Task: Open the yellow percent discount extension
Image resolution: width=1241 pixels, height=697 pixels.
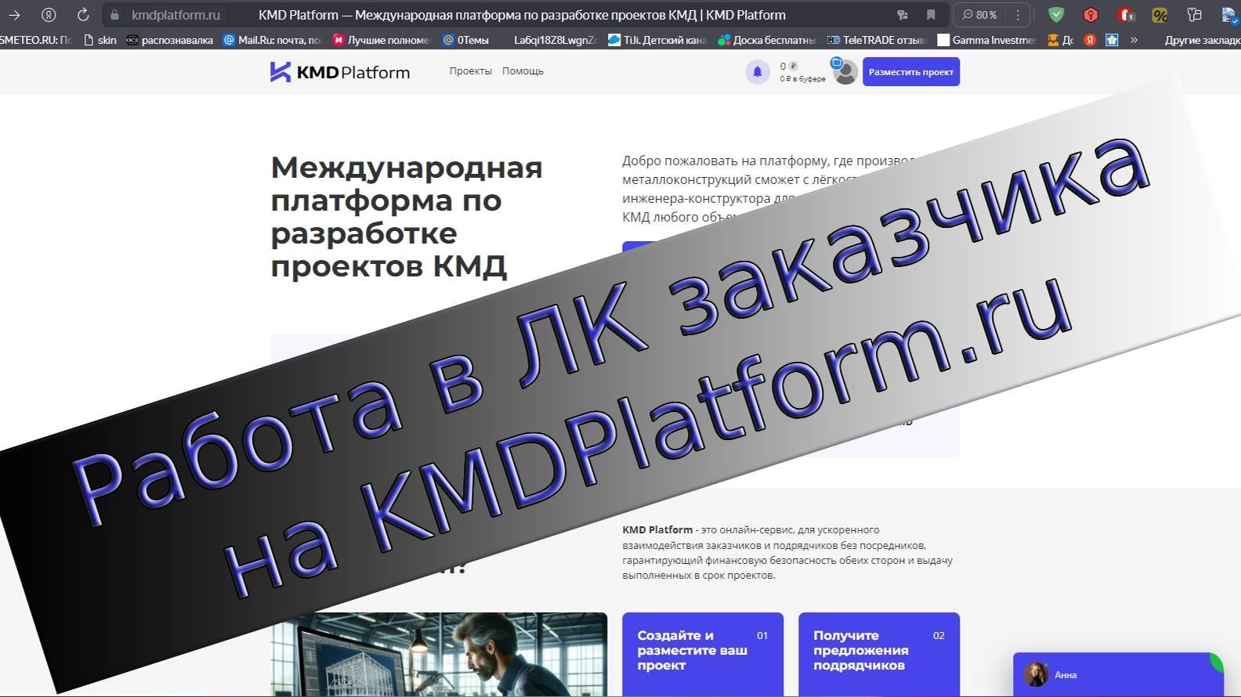Action: 1160,15
